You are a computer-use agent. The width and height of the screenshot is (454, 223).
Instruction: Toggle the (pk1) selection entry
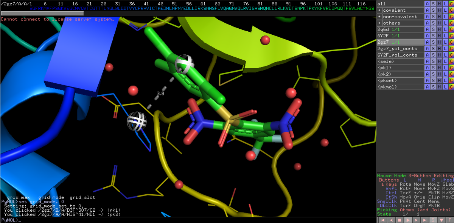(x=400, y=68)
